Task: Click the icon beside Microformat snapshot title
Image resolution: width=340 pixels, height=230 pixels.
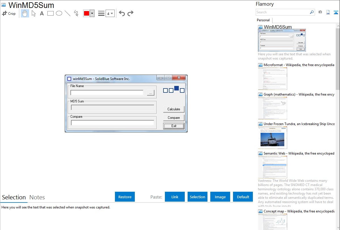Action: pos(260,65)
